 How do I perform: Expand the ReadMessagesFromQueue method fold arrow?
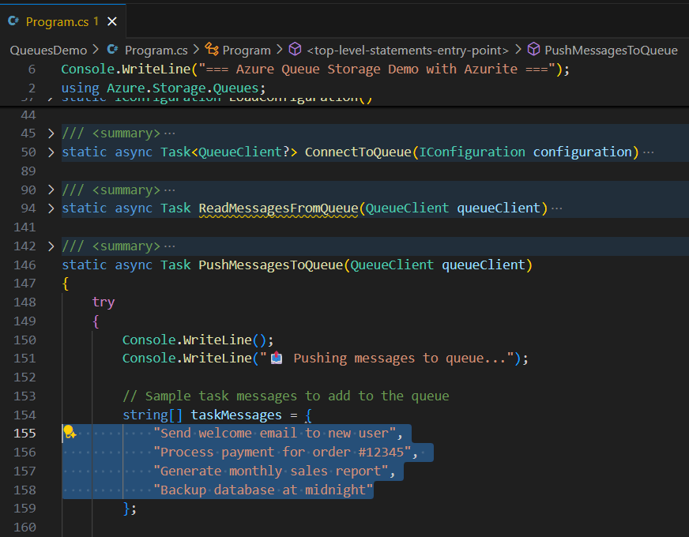click(x=51, y=208)
